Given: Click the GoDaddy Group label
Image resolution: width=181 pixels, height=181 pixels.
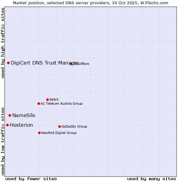Looking at the screenshot, I should (74, 126).
